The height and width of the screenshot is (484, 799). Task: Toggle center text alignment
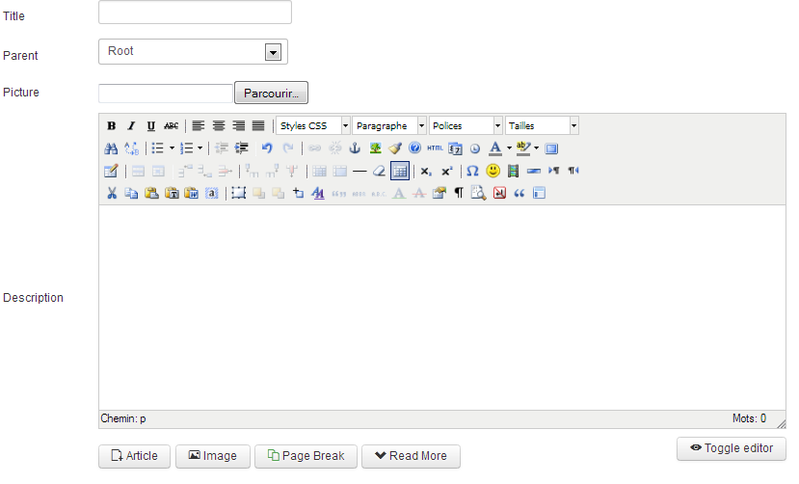click(x=218, y=126)
